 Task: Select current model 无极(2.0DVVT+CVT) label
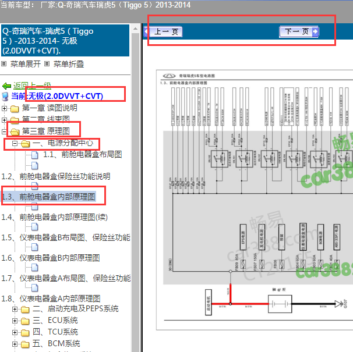click(x=66, y=96)
